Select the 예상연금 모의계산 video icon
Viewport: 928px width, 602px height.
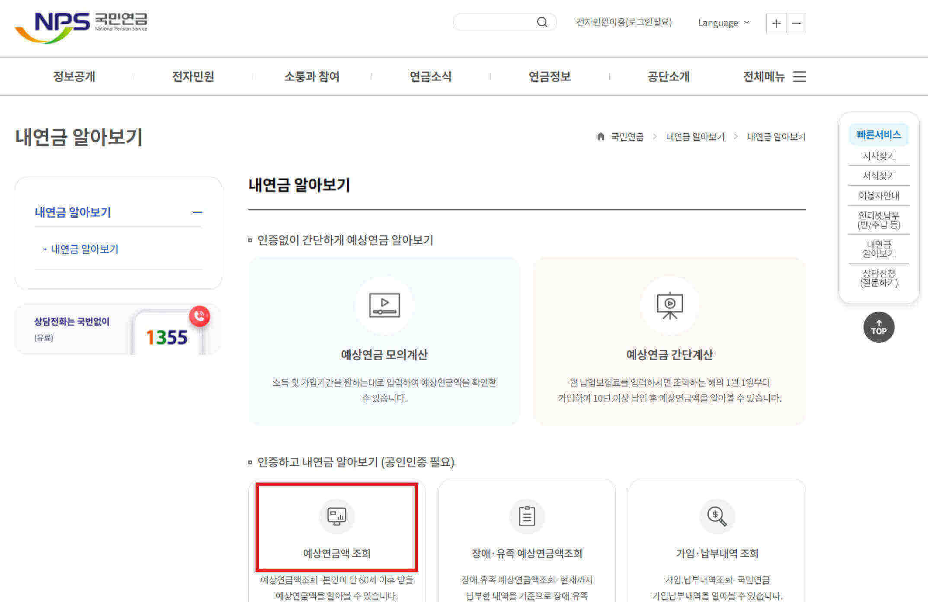coord(384,306)
